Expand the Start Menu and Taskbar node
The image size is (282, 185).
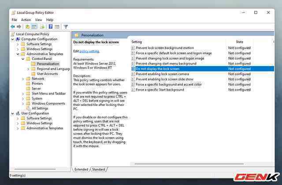coord(23,94)
